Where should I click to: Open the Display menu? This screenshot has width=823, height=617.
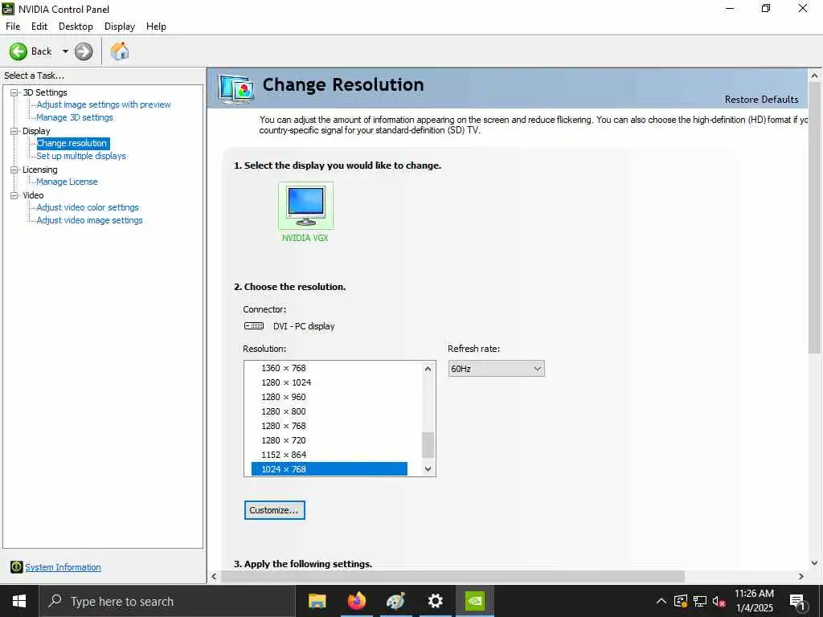[120, 27]
